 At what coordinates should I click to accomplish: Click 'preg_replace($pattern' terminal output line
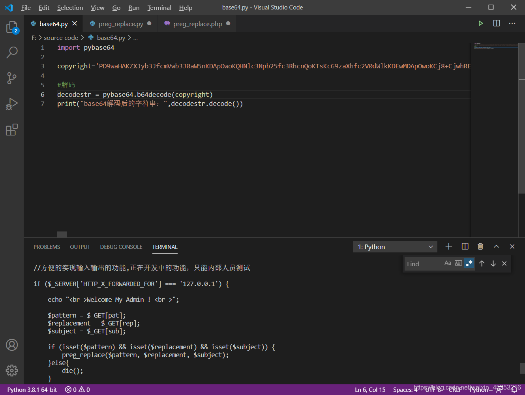tap(145, 355)
